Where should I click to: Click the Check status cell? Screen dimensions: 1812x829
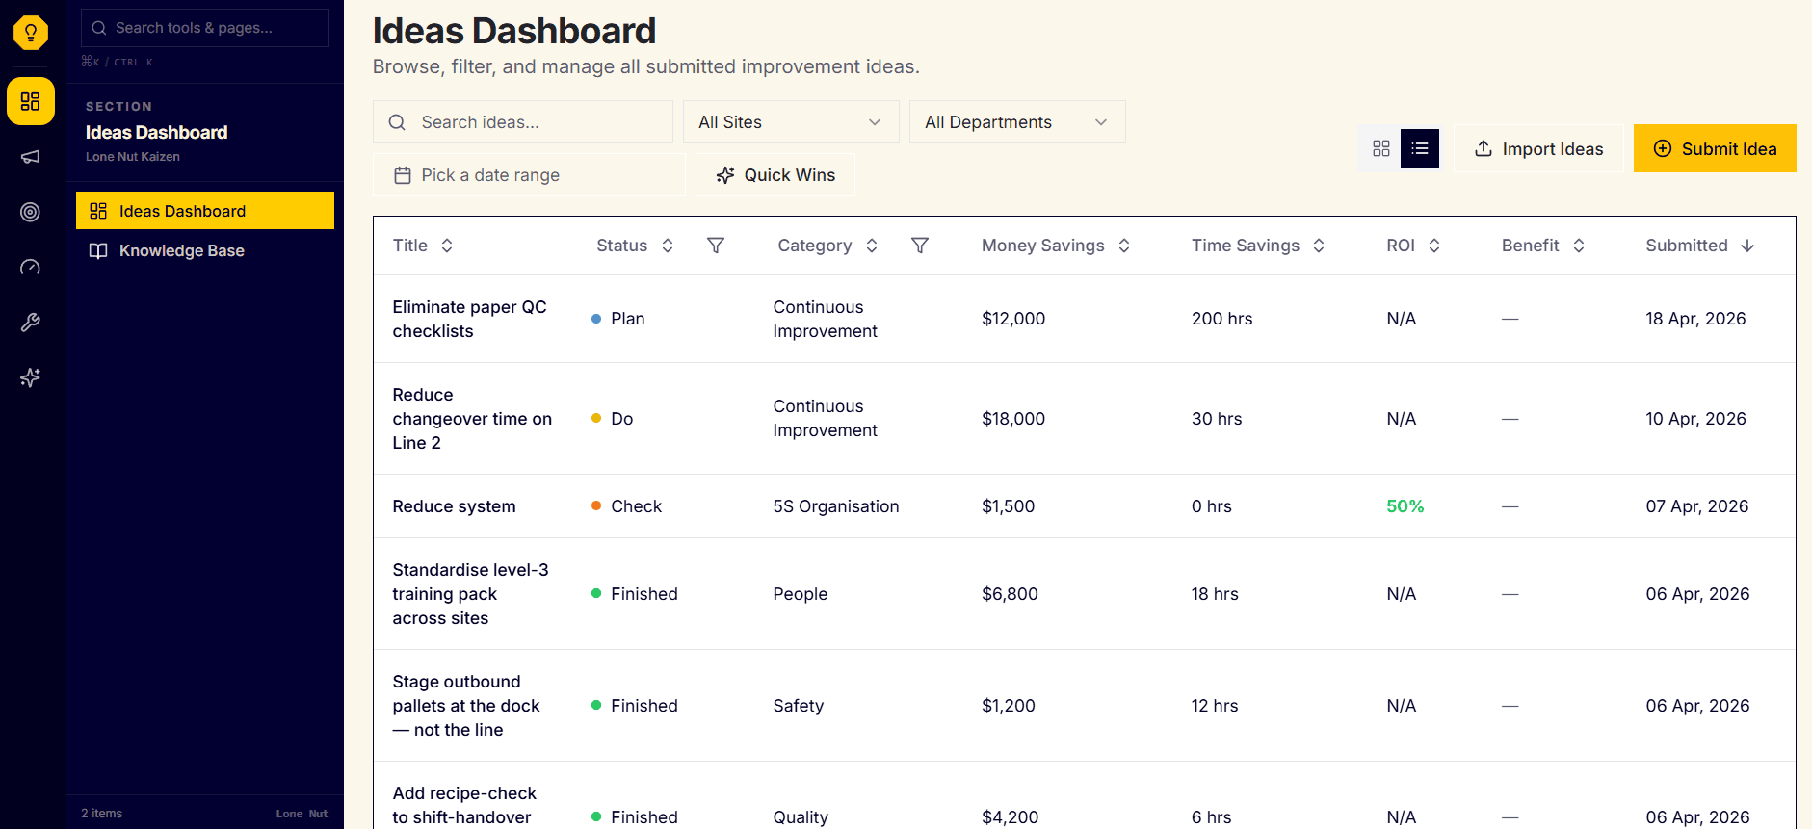pos(627,506)
